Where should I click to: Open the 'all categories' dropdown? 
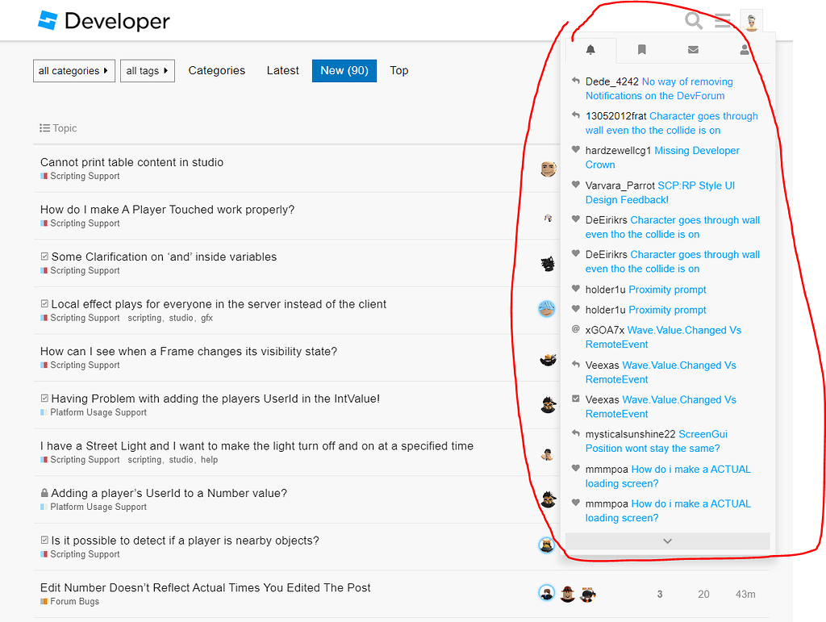(73, 70)
